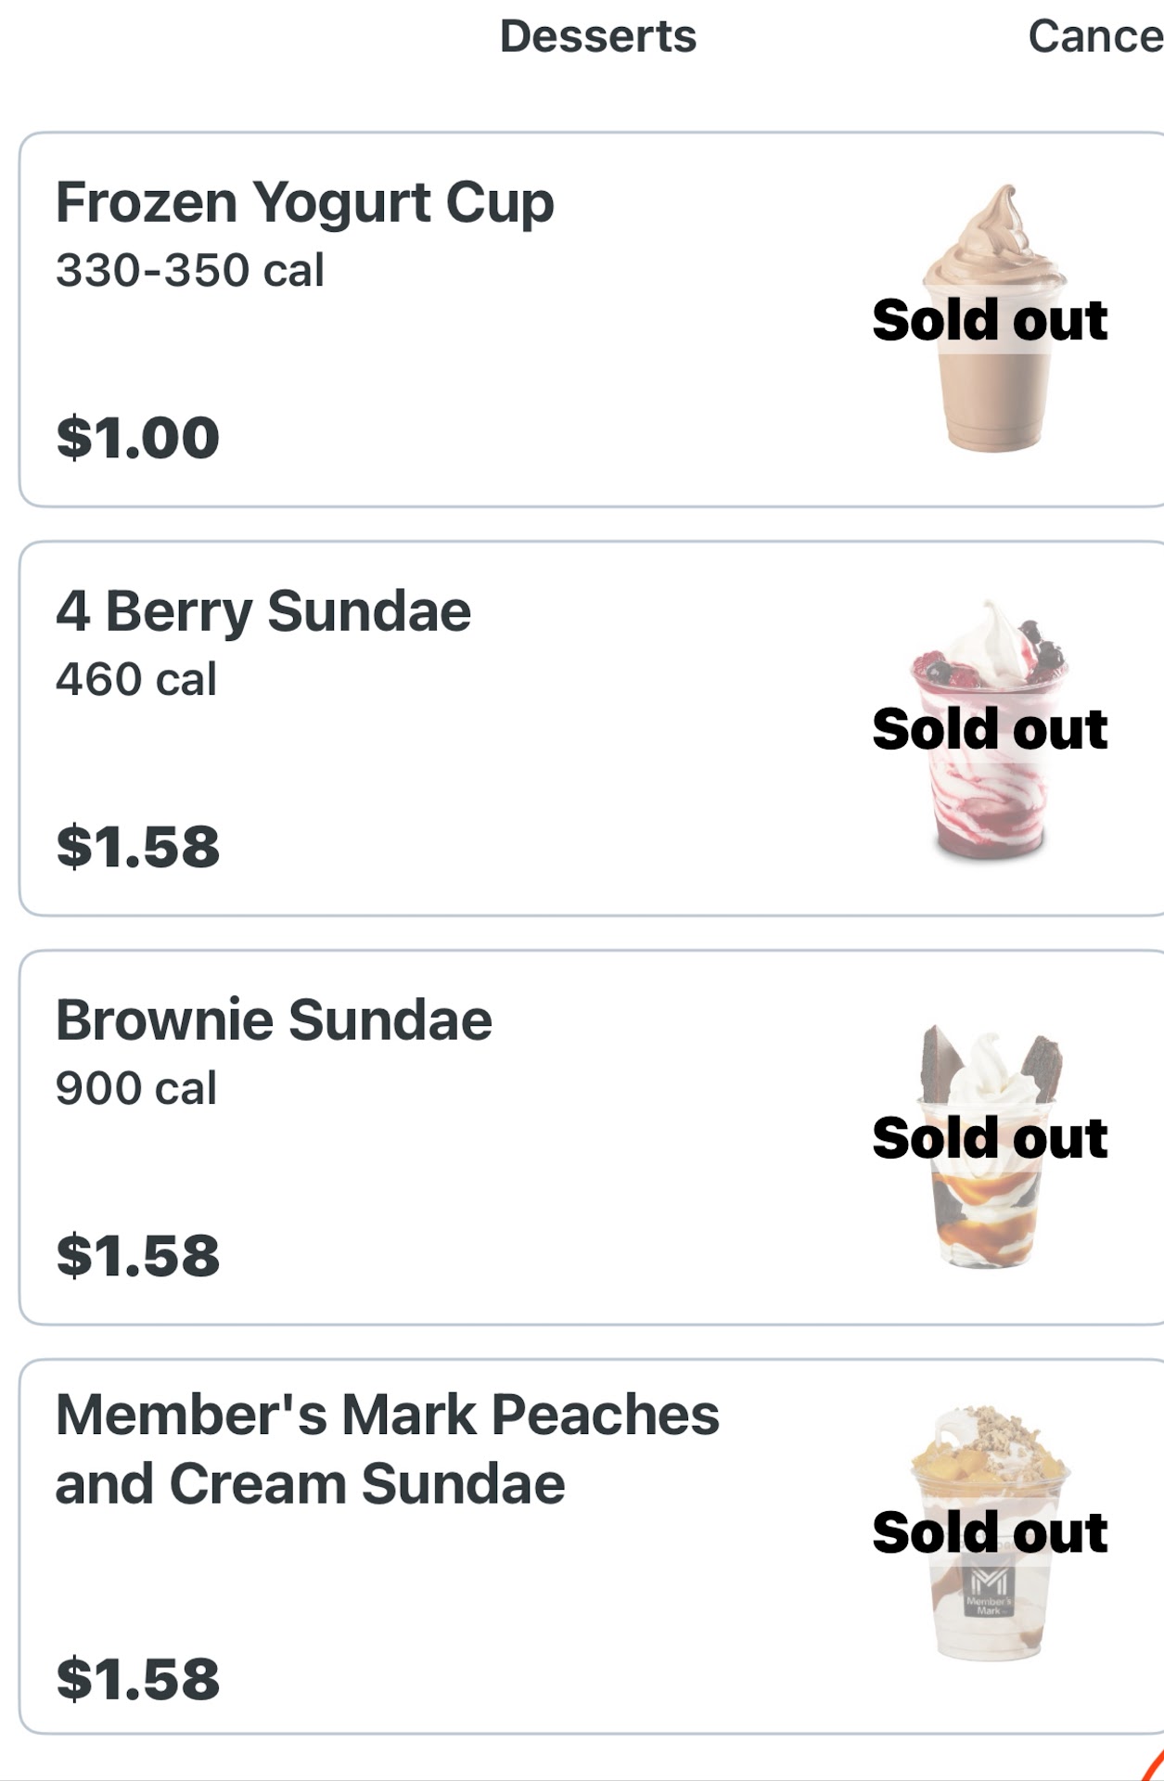Click the 330-350 cal calorie text

click(190, 271)
